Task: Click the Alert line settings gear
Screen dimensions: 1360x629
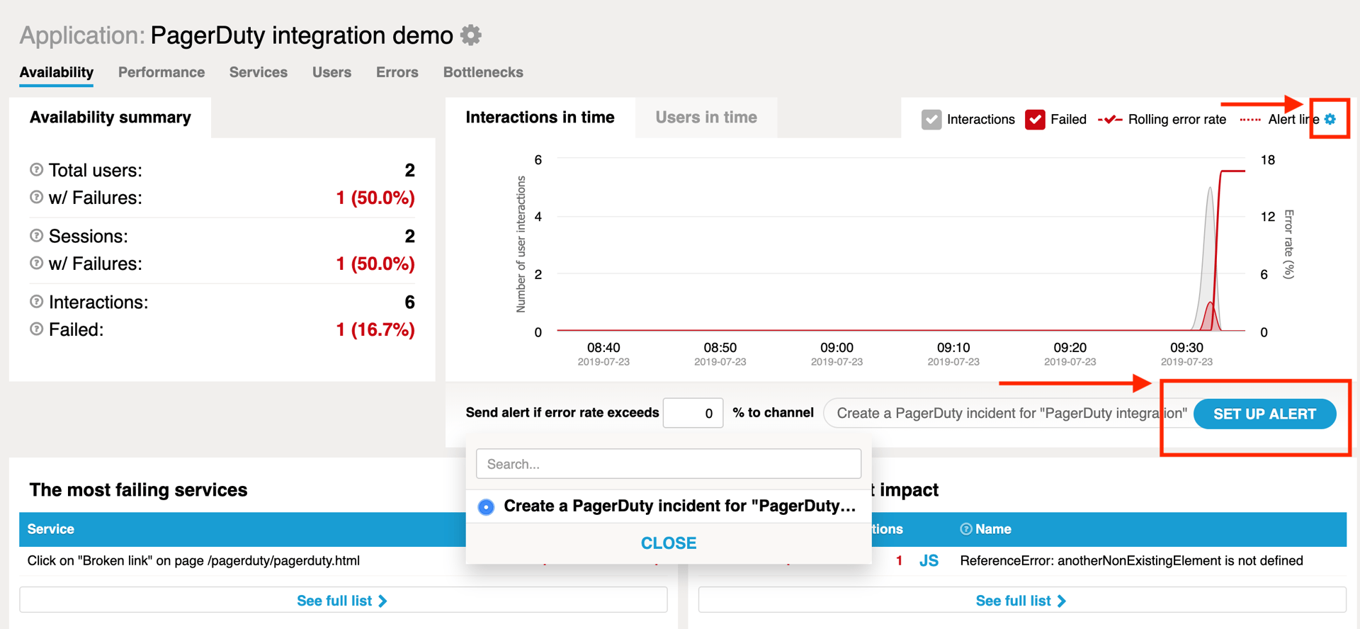Action: (1330, 119)
